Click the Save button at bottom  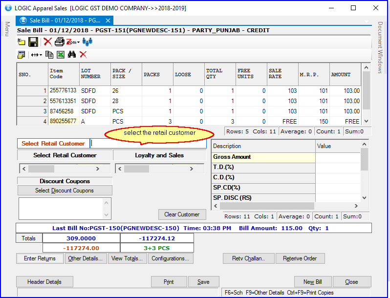click(203, 282)
